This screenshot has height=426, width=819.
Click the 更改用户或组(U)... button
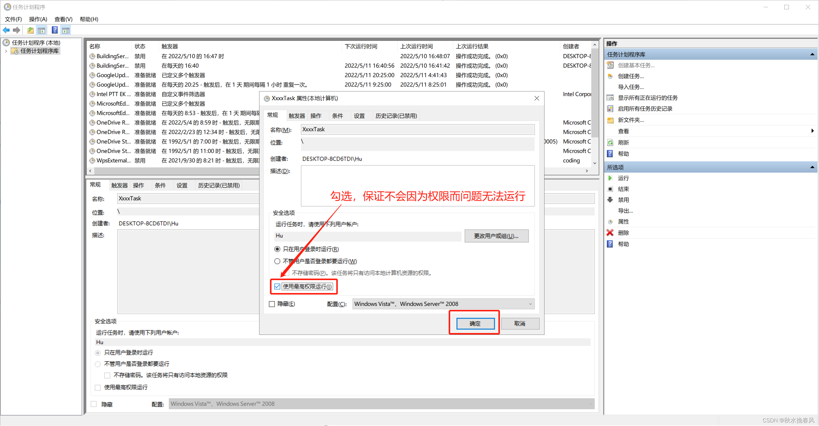click(x=497, y=236)
